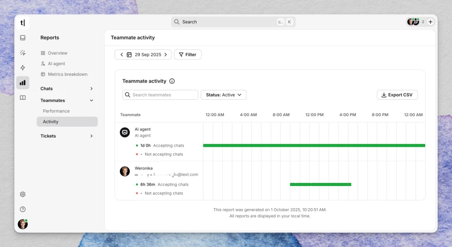
Task: Click the magnifier icon in top search
Action: click(177, 22)
